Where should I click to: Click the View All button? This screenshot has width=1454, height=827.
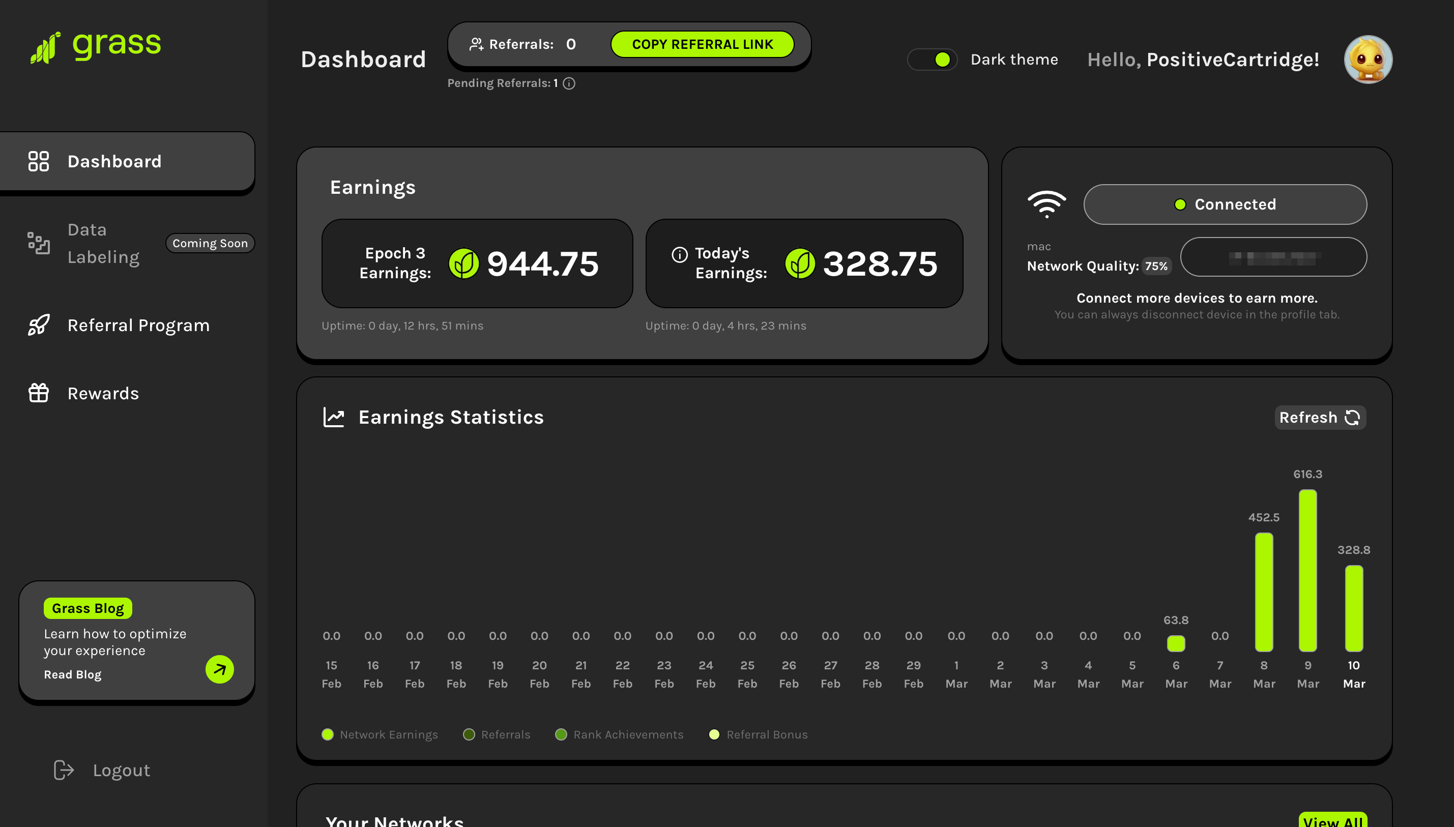(x=1332, y=820)
